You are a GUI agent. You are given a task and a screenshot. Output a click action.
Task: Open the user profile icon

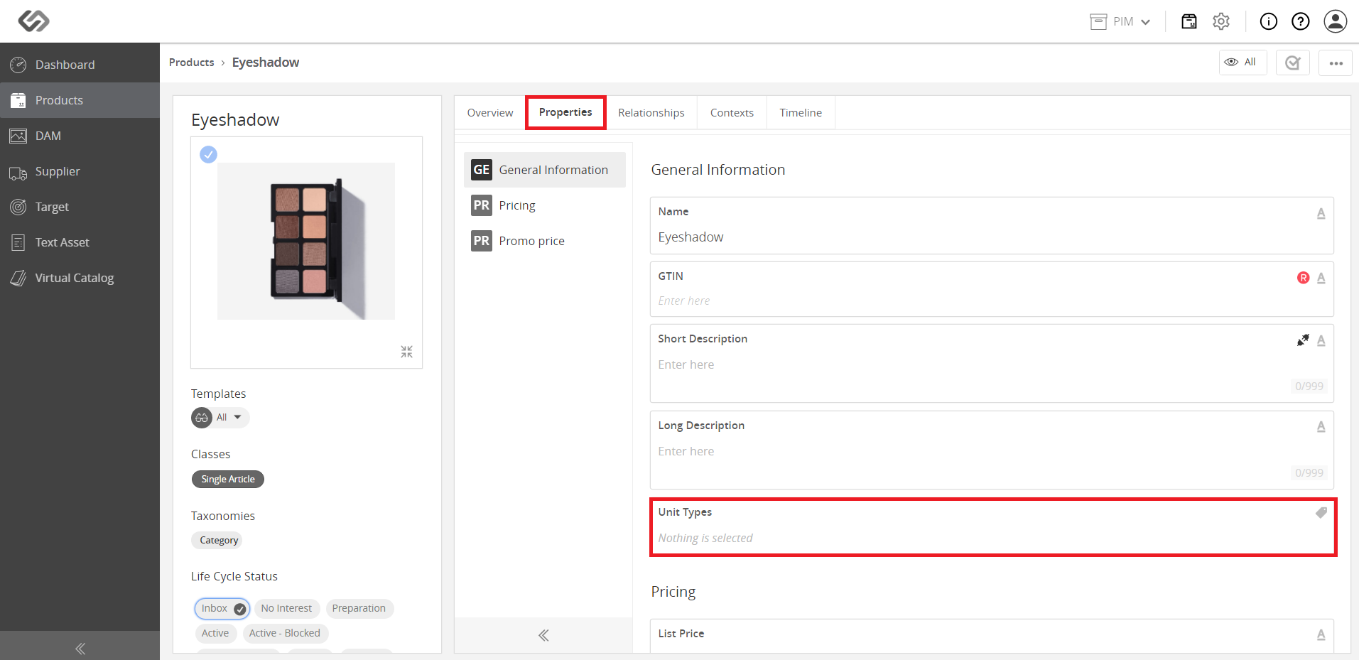coord(1336,21)
